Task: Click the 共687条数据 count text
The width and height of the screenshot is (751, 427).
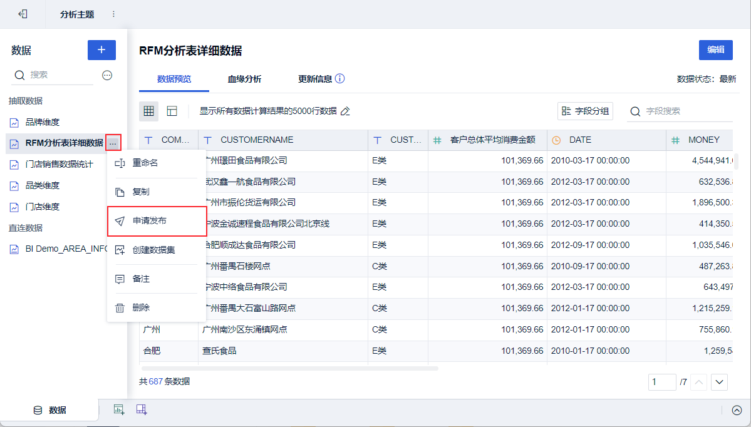Action: pos(164,382)
